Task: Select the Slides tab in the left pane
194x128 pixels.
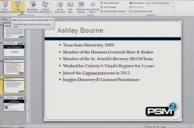Action: click(4, 19)
